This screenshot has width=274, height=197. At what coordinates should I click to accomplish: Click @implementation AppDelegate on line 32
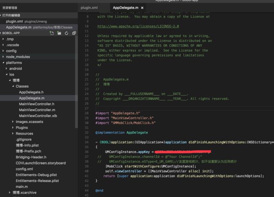pos(122,132)
